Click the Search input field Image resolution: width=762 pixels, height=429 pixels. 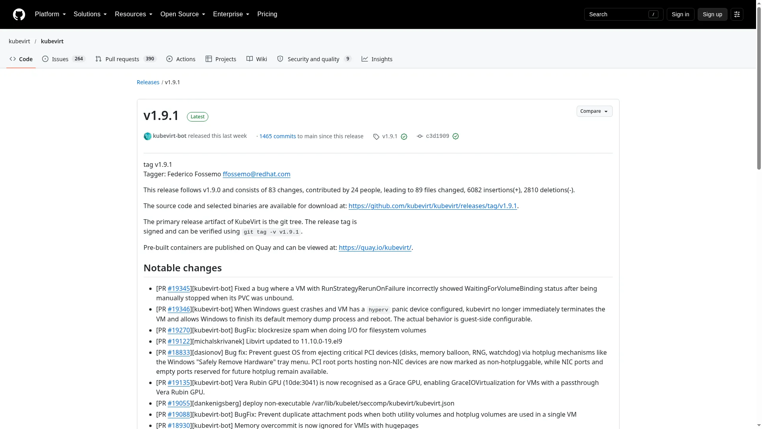pos(623,14)
